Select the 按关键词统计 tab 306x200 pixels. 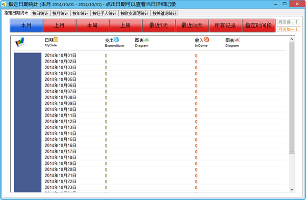click(164, 13)
